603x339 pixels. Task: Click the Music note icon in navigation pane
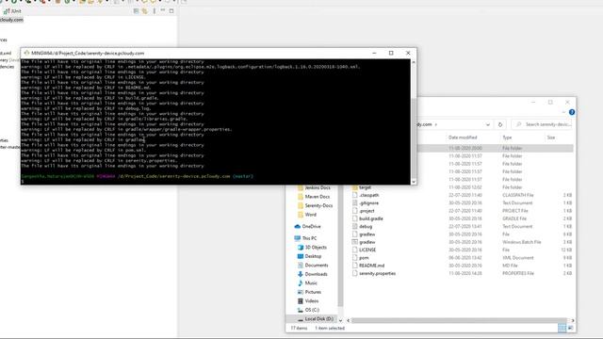[x=301, y=283]
